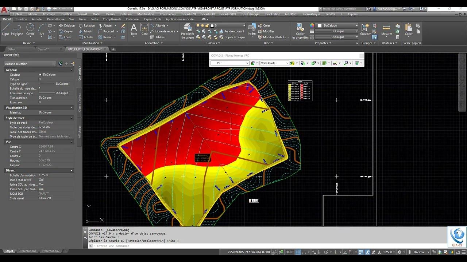Click the Raccord fillet tool
467x262 pixels.
(106, 31)
